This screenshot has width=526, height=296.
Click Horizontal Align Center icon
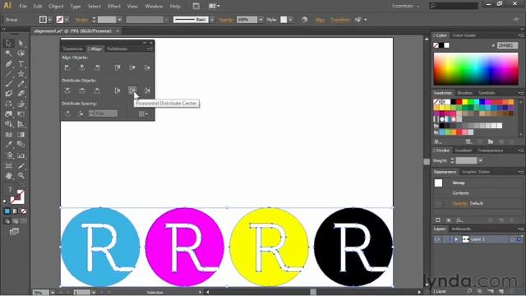click(x=82, y=67)
